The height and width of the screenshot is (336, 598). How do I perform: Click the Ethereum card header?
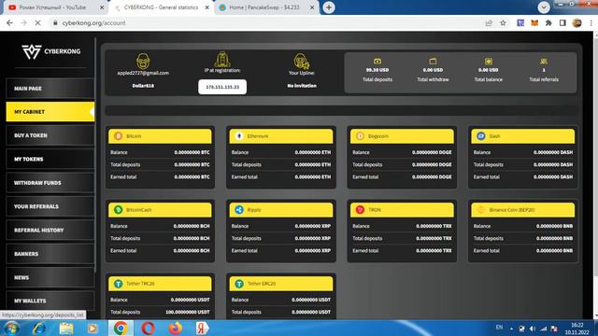[x=281, y=136]
